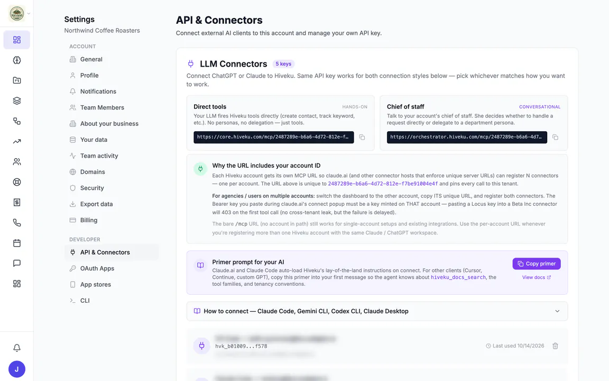The height and width of the screenshot is (381, 609).
Task: Click the notifications bell at bottom left
Action: click(x=17, y=348)
